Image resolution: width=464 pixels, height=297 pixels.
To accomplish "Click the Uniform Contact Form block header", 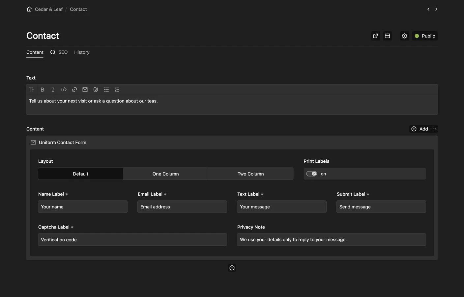I will pos(232,143).
